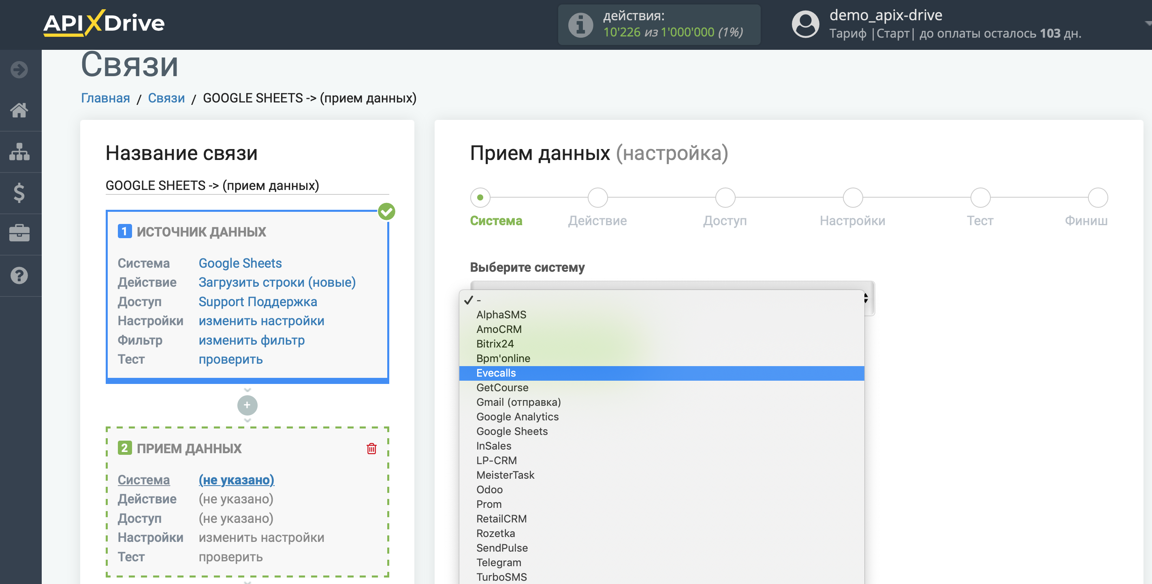This screenshot has height=584, width=1152.
Task: Select the dash empty option in list
Action: (661, 300)
